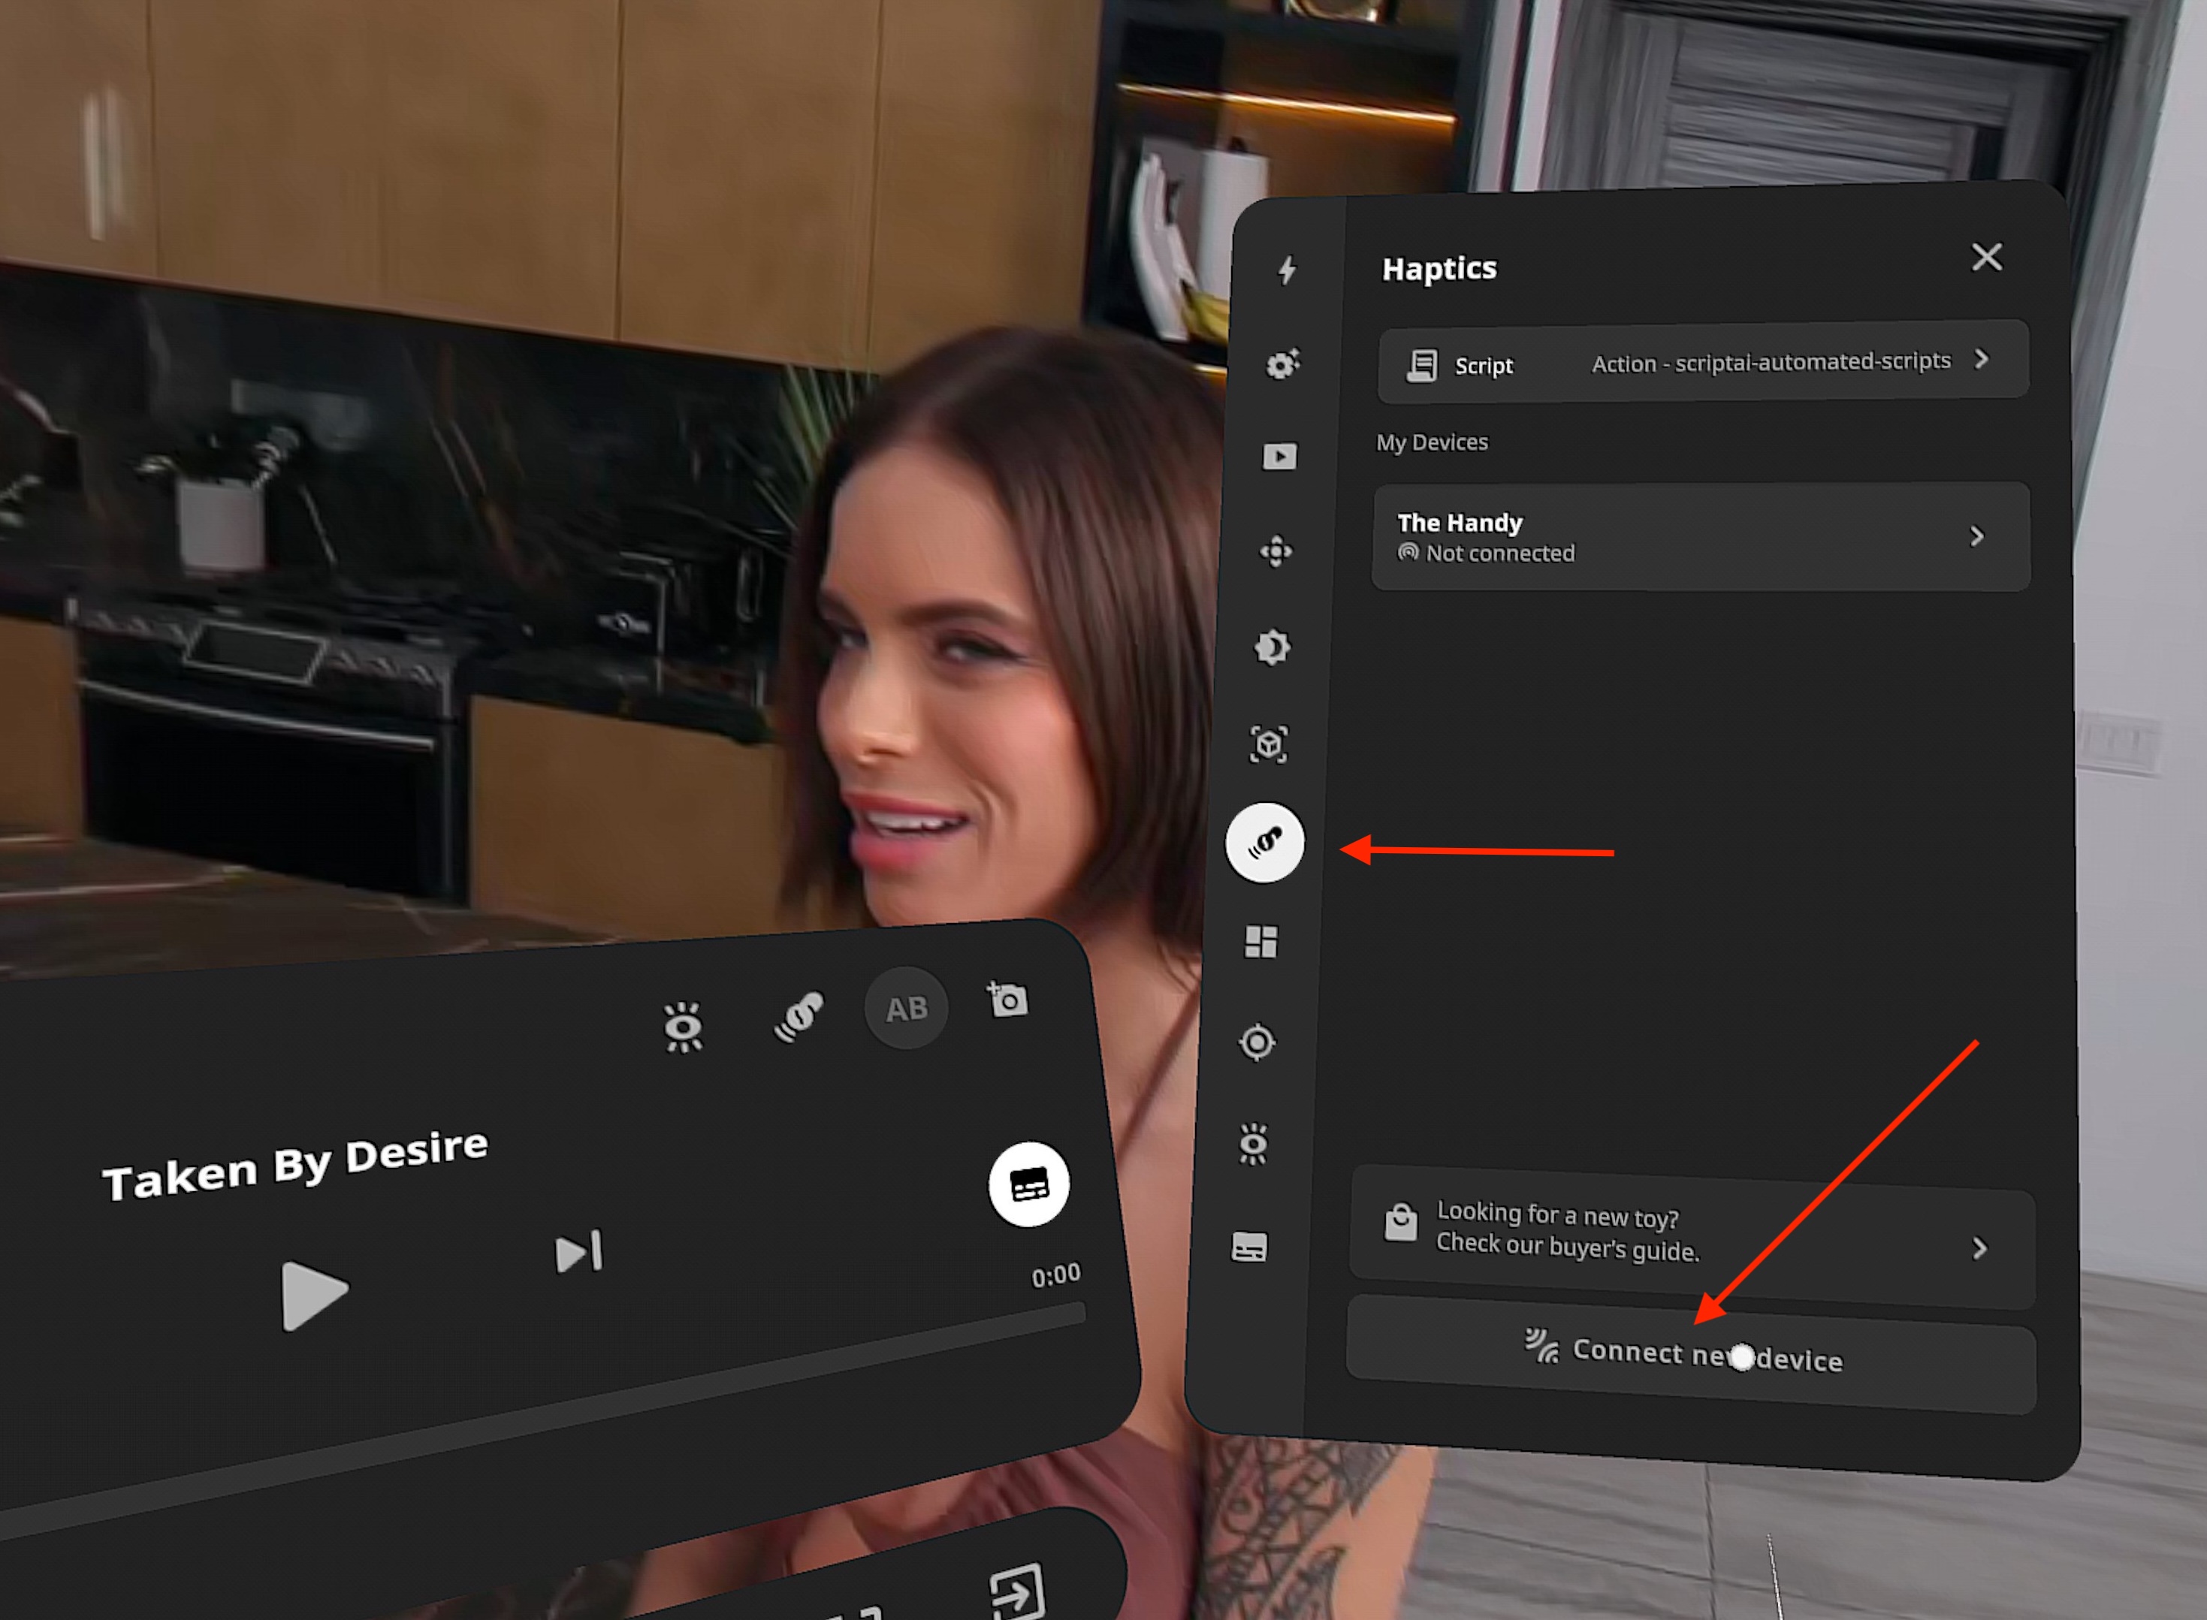This screenshot has height=1620, width=2207.
Task: Toggle the eye icon in player bar
Action: (683, 1027)
